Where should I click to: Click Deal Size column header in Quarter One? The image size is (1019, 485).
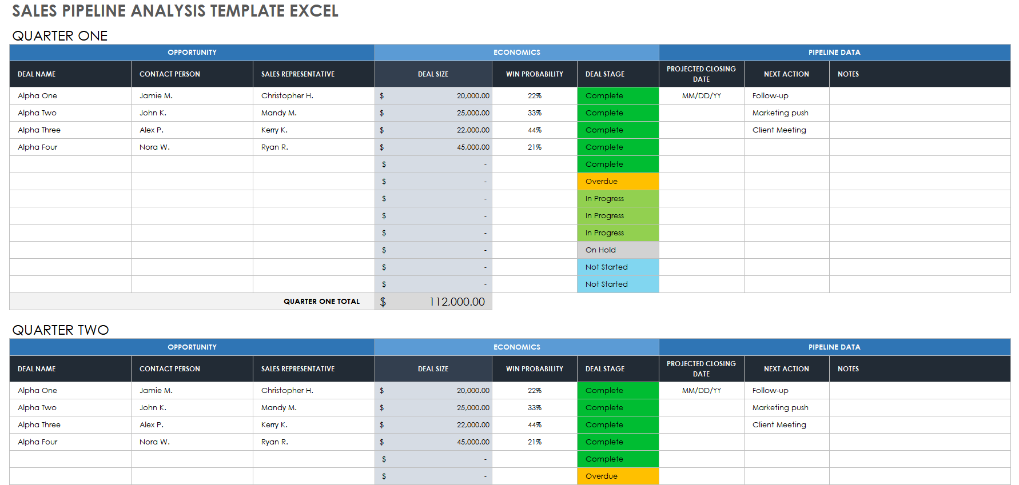tap(433, 74)
